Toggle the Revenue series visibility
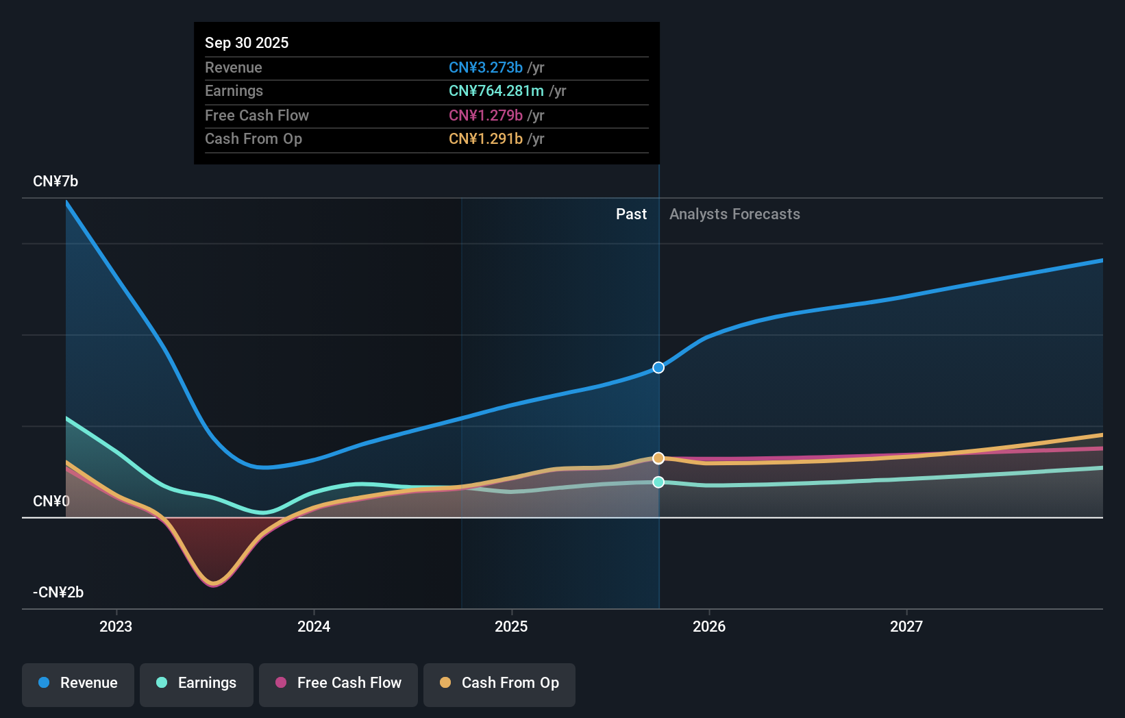 click(77, 684)
